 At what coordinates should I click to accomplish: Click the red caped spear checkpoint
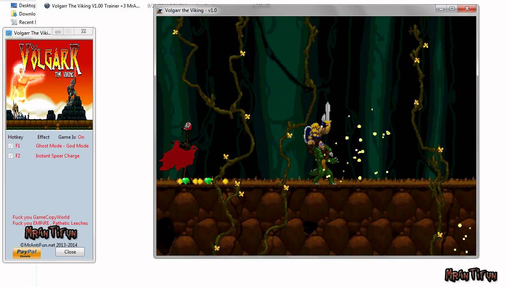coord(179,150)
